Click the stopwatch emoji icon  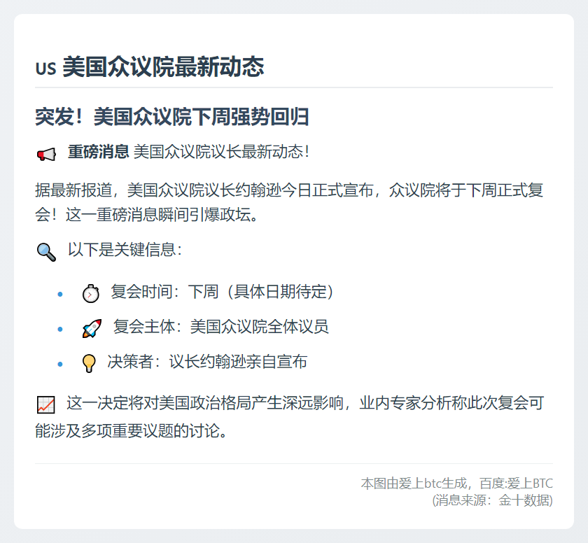(x=91, y=293)
